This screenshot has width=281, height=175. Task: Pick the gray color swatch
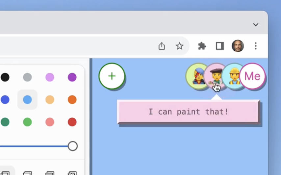pos(27,77)
